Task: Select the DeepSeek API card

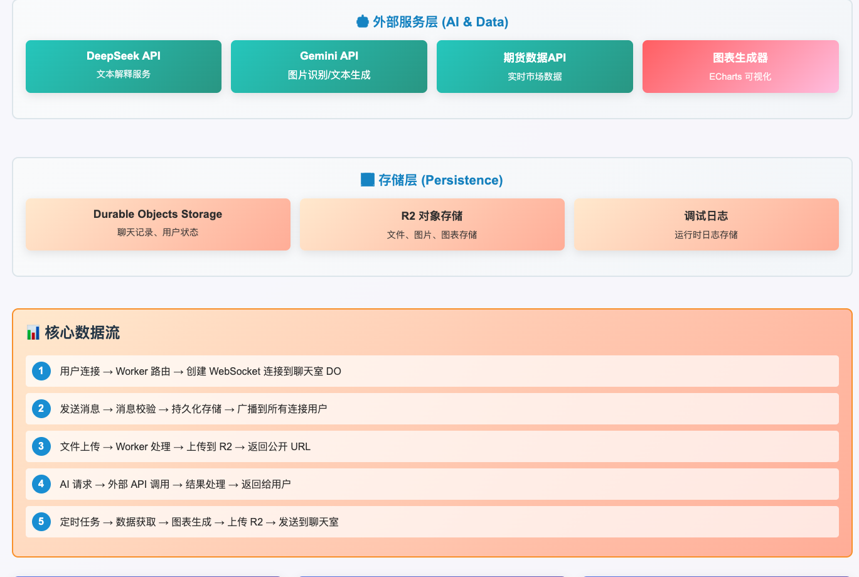Action: pyautogui.click(x=124, y=67)
